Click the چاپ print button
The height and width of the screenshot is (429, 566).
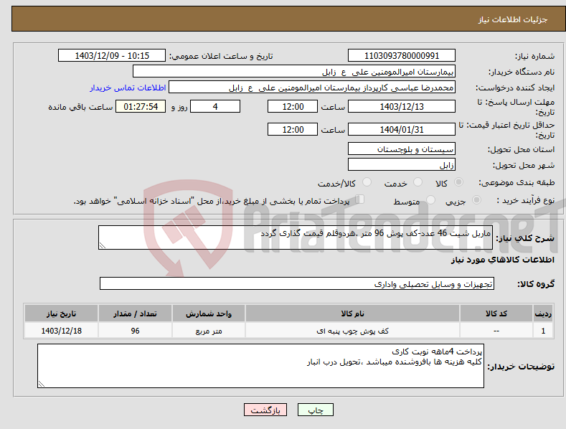tap(316, 410)
